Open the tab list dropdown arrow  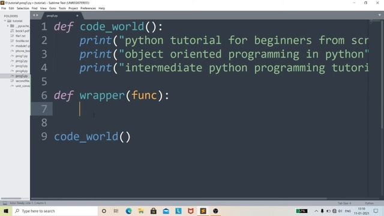[x=380, y=15]
